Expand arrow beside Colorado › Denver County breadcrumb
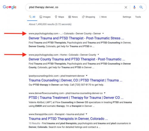149x131 pixels. point(98,54)
